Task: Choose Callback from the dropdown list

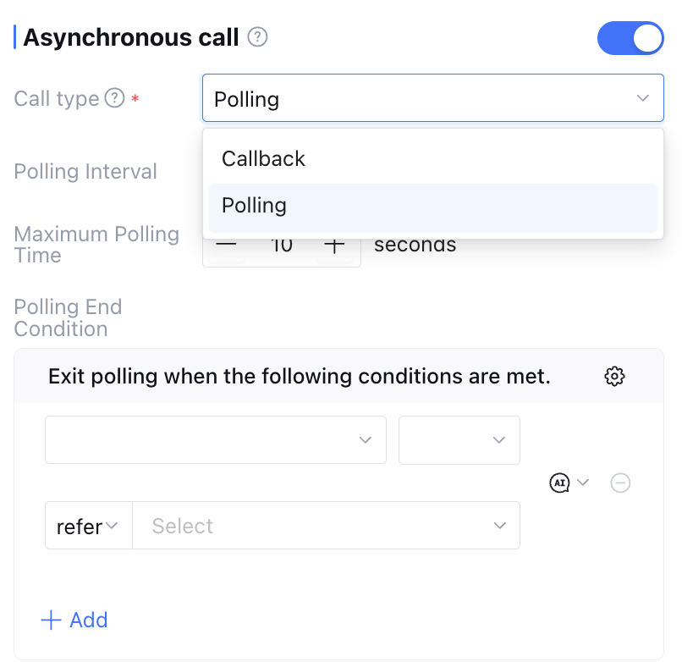Action: click(x=263, y=159)
